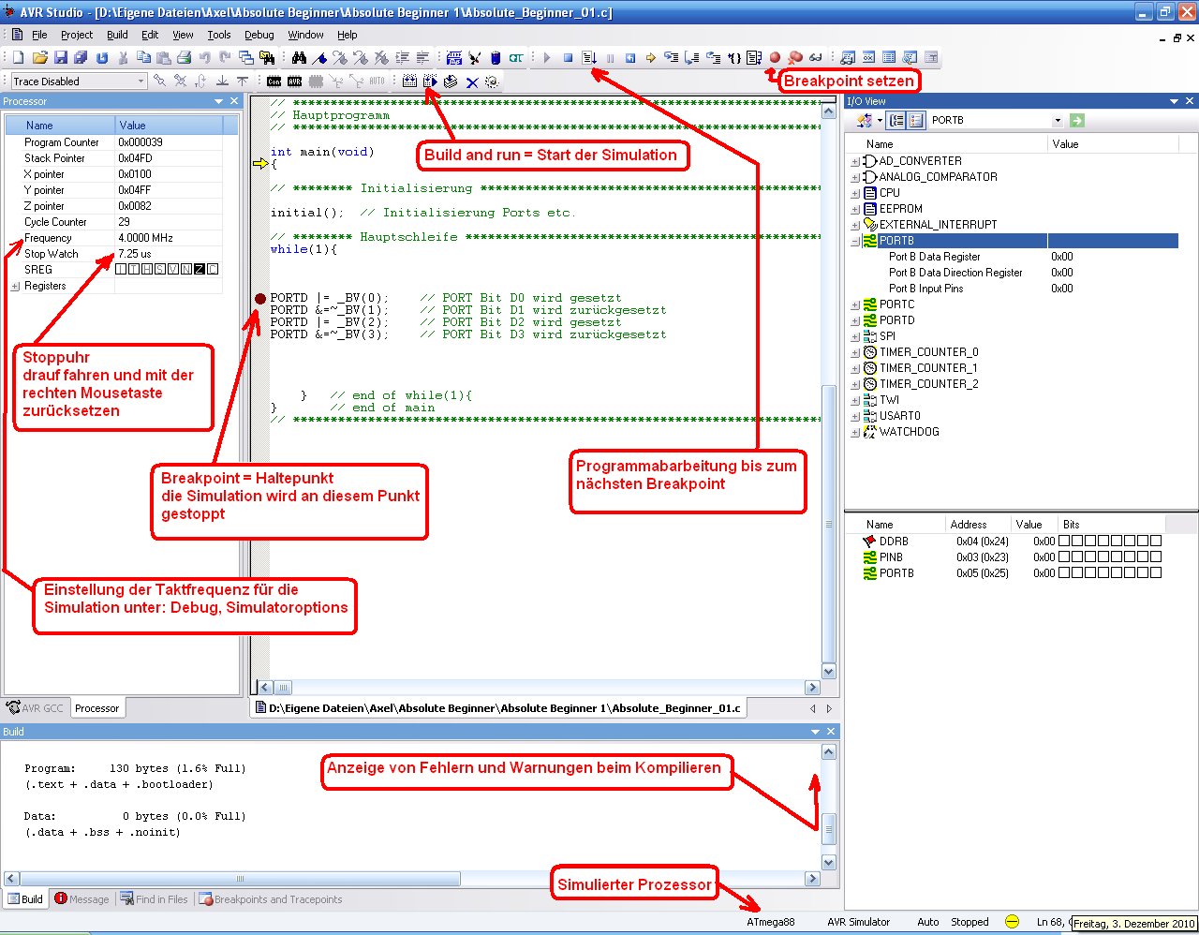
Task: Open the Tools menu
Action: pyautogui.click(x=219, y=35)
